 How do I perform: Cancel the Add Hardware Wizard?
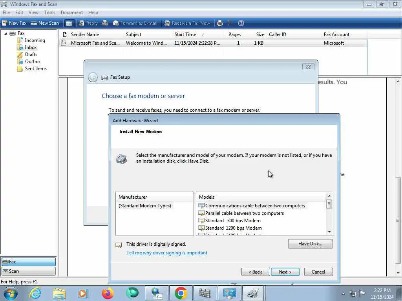[318, 272]
